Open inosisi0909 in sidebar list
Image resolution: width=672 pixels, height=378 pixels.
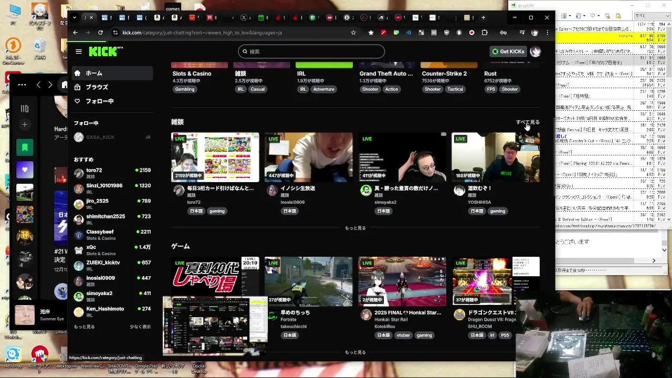pyautogui.click(x=112, y=281)
